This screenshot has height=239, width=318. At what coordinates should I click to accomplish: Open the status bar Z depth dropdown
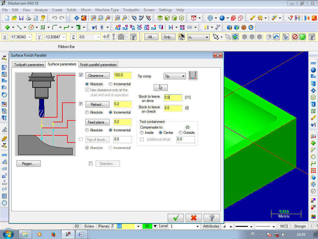point(138,226)
